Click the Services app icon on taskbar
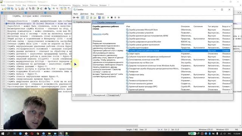This screenshot has height=136, width=242. pyautogui.click(x=61, y=133)
